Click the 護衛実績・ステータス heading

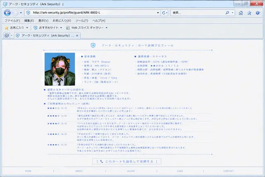[152, 56]
